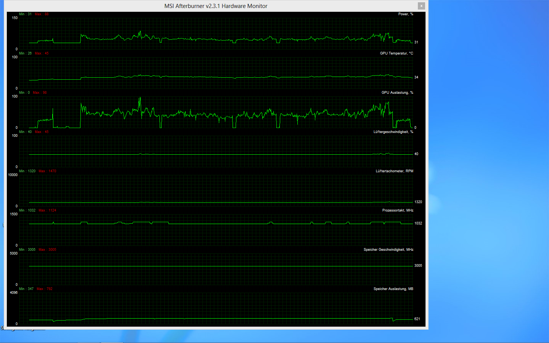This screenshot has width=549, height=343.
Task: Click current value '1032' right of Prozessortakt graph
Action: (x=418, y=223)
